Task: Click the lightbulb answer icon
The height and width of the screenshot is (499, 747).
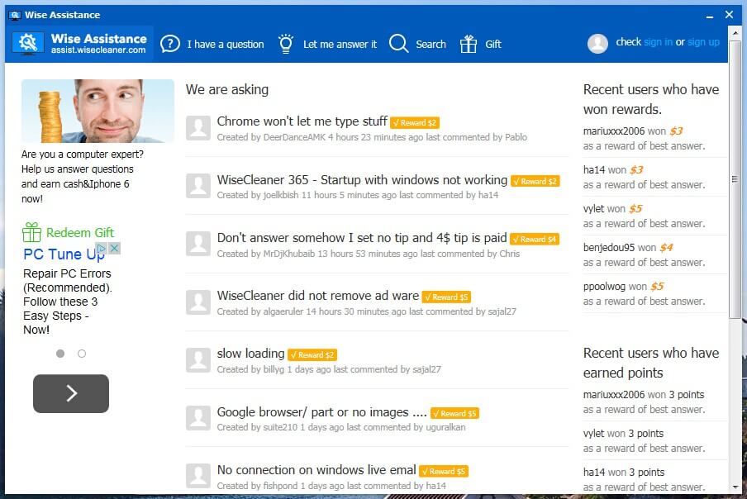Action: coord(286,44)
